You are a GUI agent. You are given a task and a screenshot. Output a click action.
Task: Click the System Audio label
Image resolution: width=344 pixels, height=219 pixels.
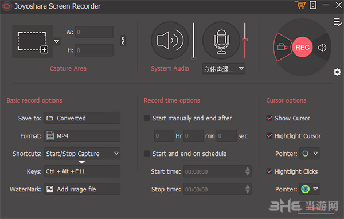170,68
